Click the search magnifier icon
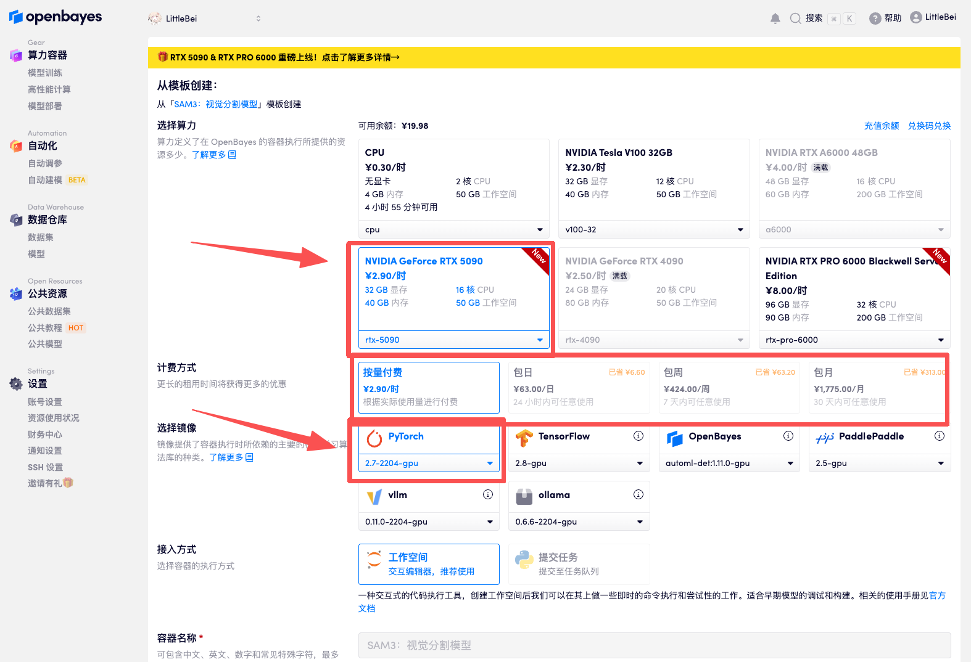The image size is (971, 662). click(796, 18)
